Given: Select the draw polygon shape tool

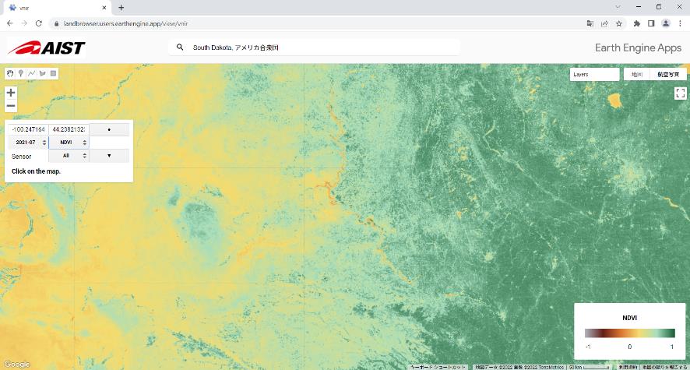Looking at the screenshot, I should pyautogui.click(x=43, y=73).
